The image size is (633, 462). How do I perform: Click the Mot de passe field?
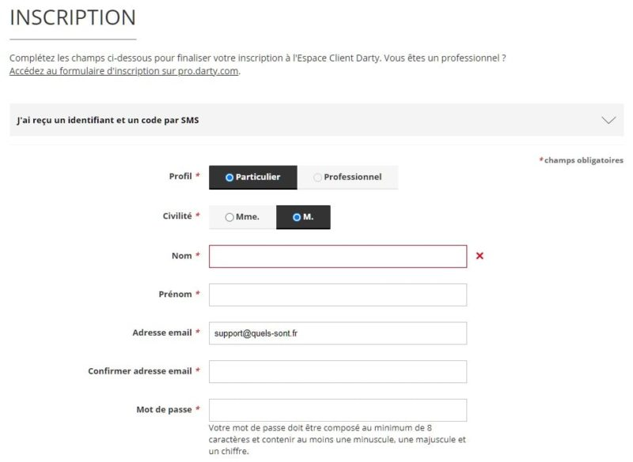[x=338, y=410]
